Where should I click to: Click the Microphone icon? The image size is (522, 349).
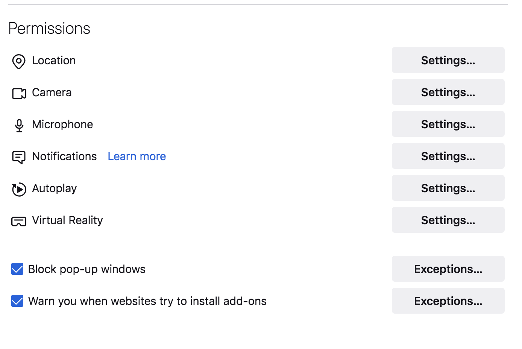19,125
